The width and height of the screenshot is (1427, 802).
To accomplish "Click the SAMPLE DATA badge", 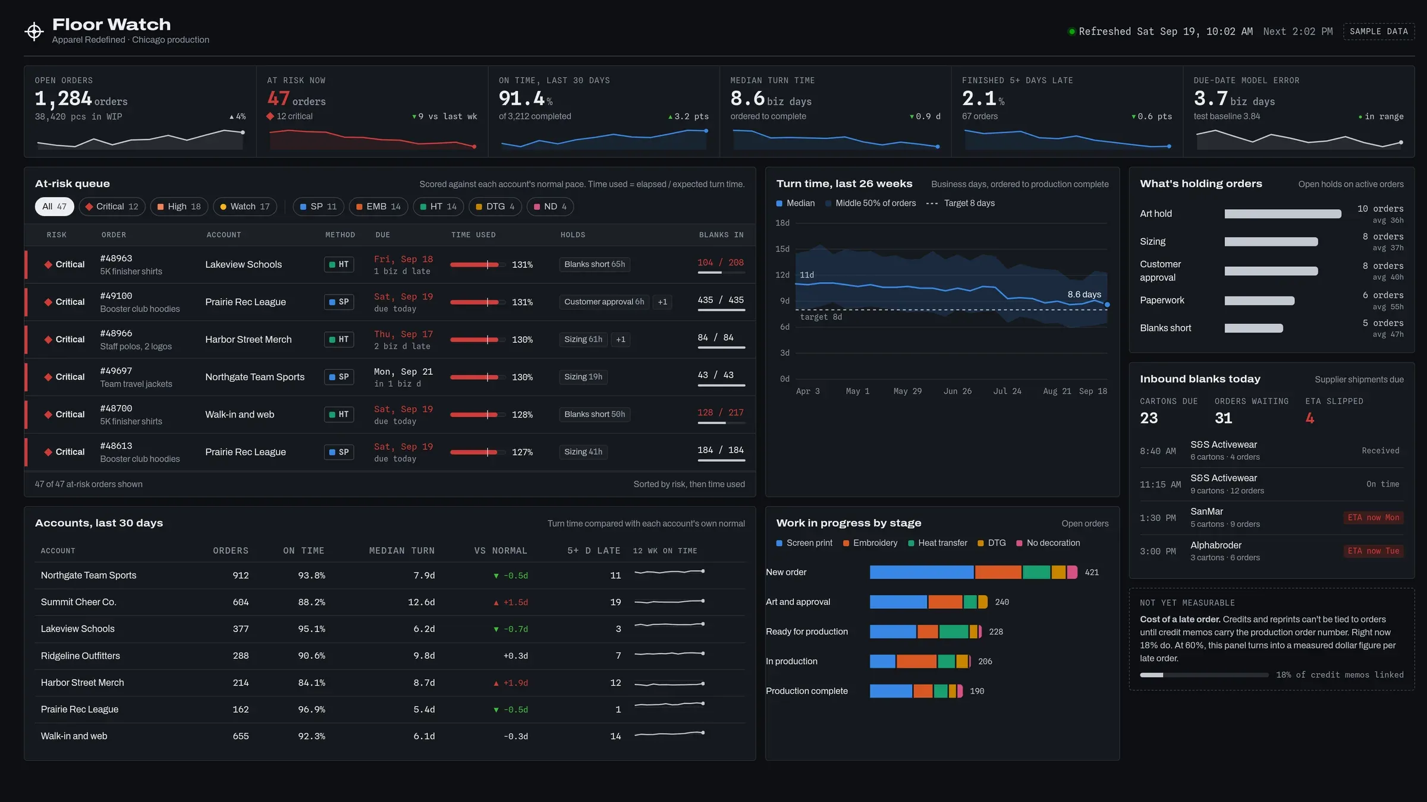I will coord(1378,31).
